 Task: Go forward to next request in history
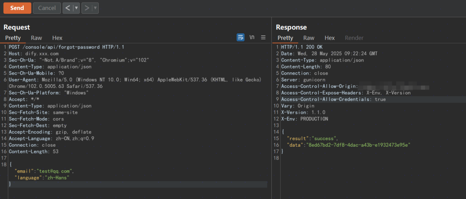(x=86, y=8)
